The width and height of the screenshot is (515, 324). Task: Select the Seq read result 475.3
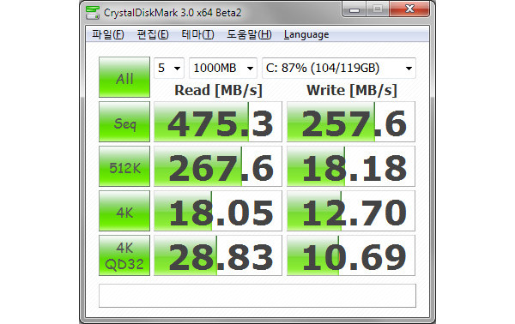218,122
